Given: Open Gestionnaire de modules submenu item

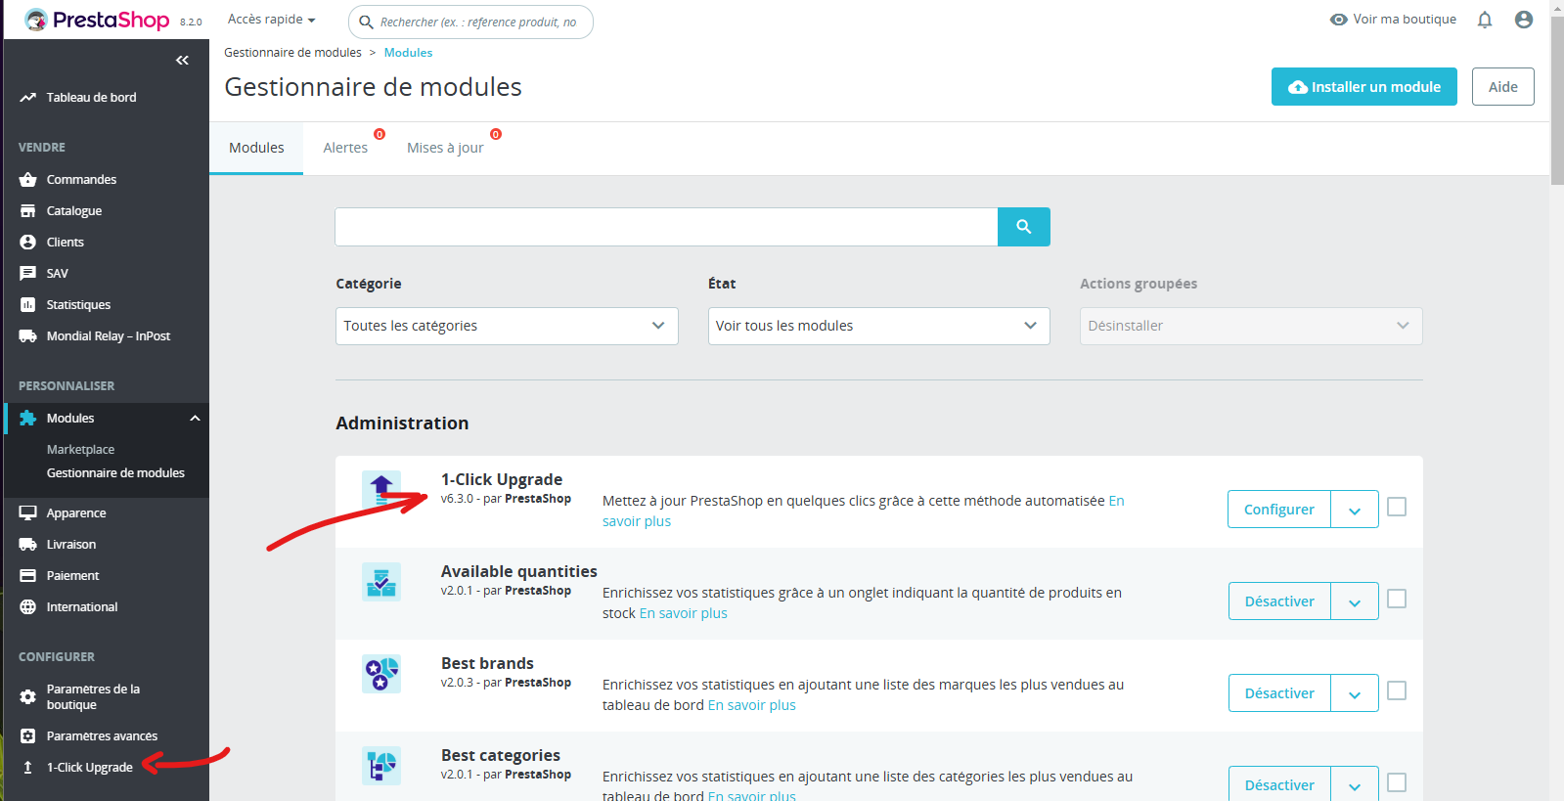Looking at the screenshot, I should [x=115, y=472].
